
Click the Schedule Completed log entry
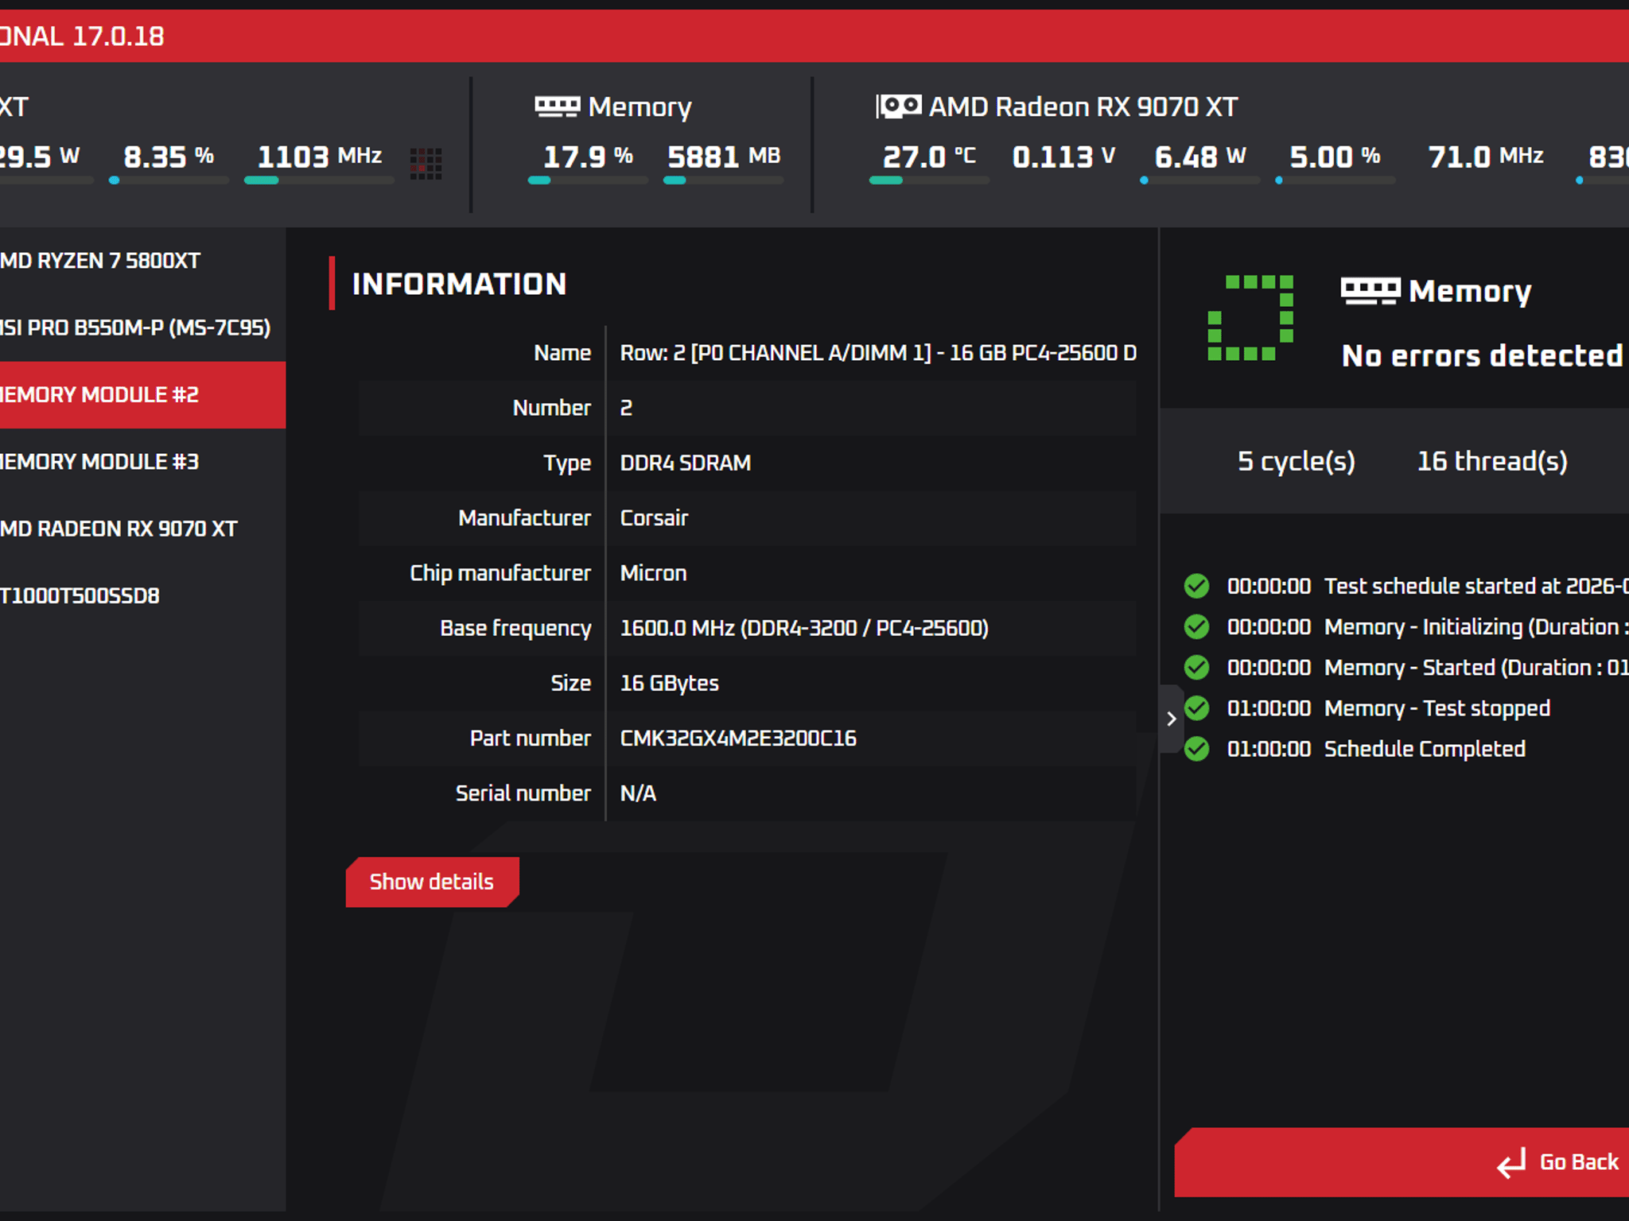pos(1425,749)
